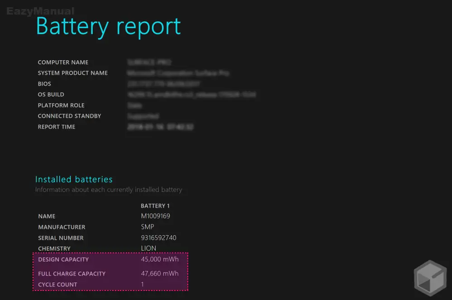This screenshot has width=452, height=300.
Task: Click the design capacity value "45,000 mWh"
Action: pyautogui.click(x=160, y=259)
